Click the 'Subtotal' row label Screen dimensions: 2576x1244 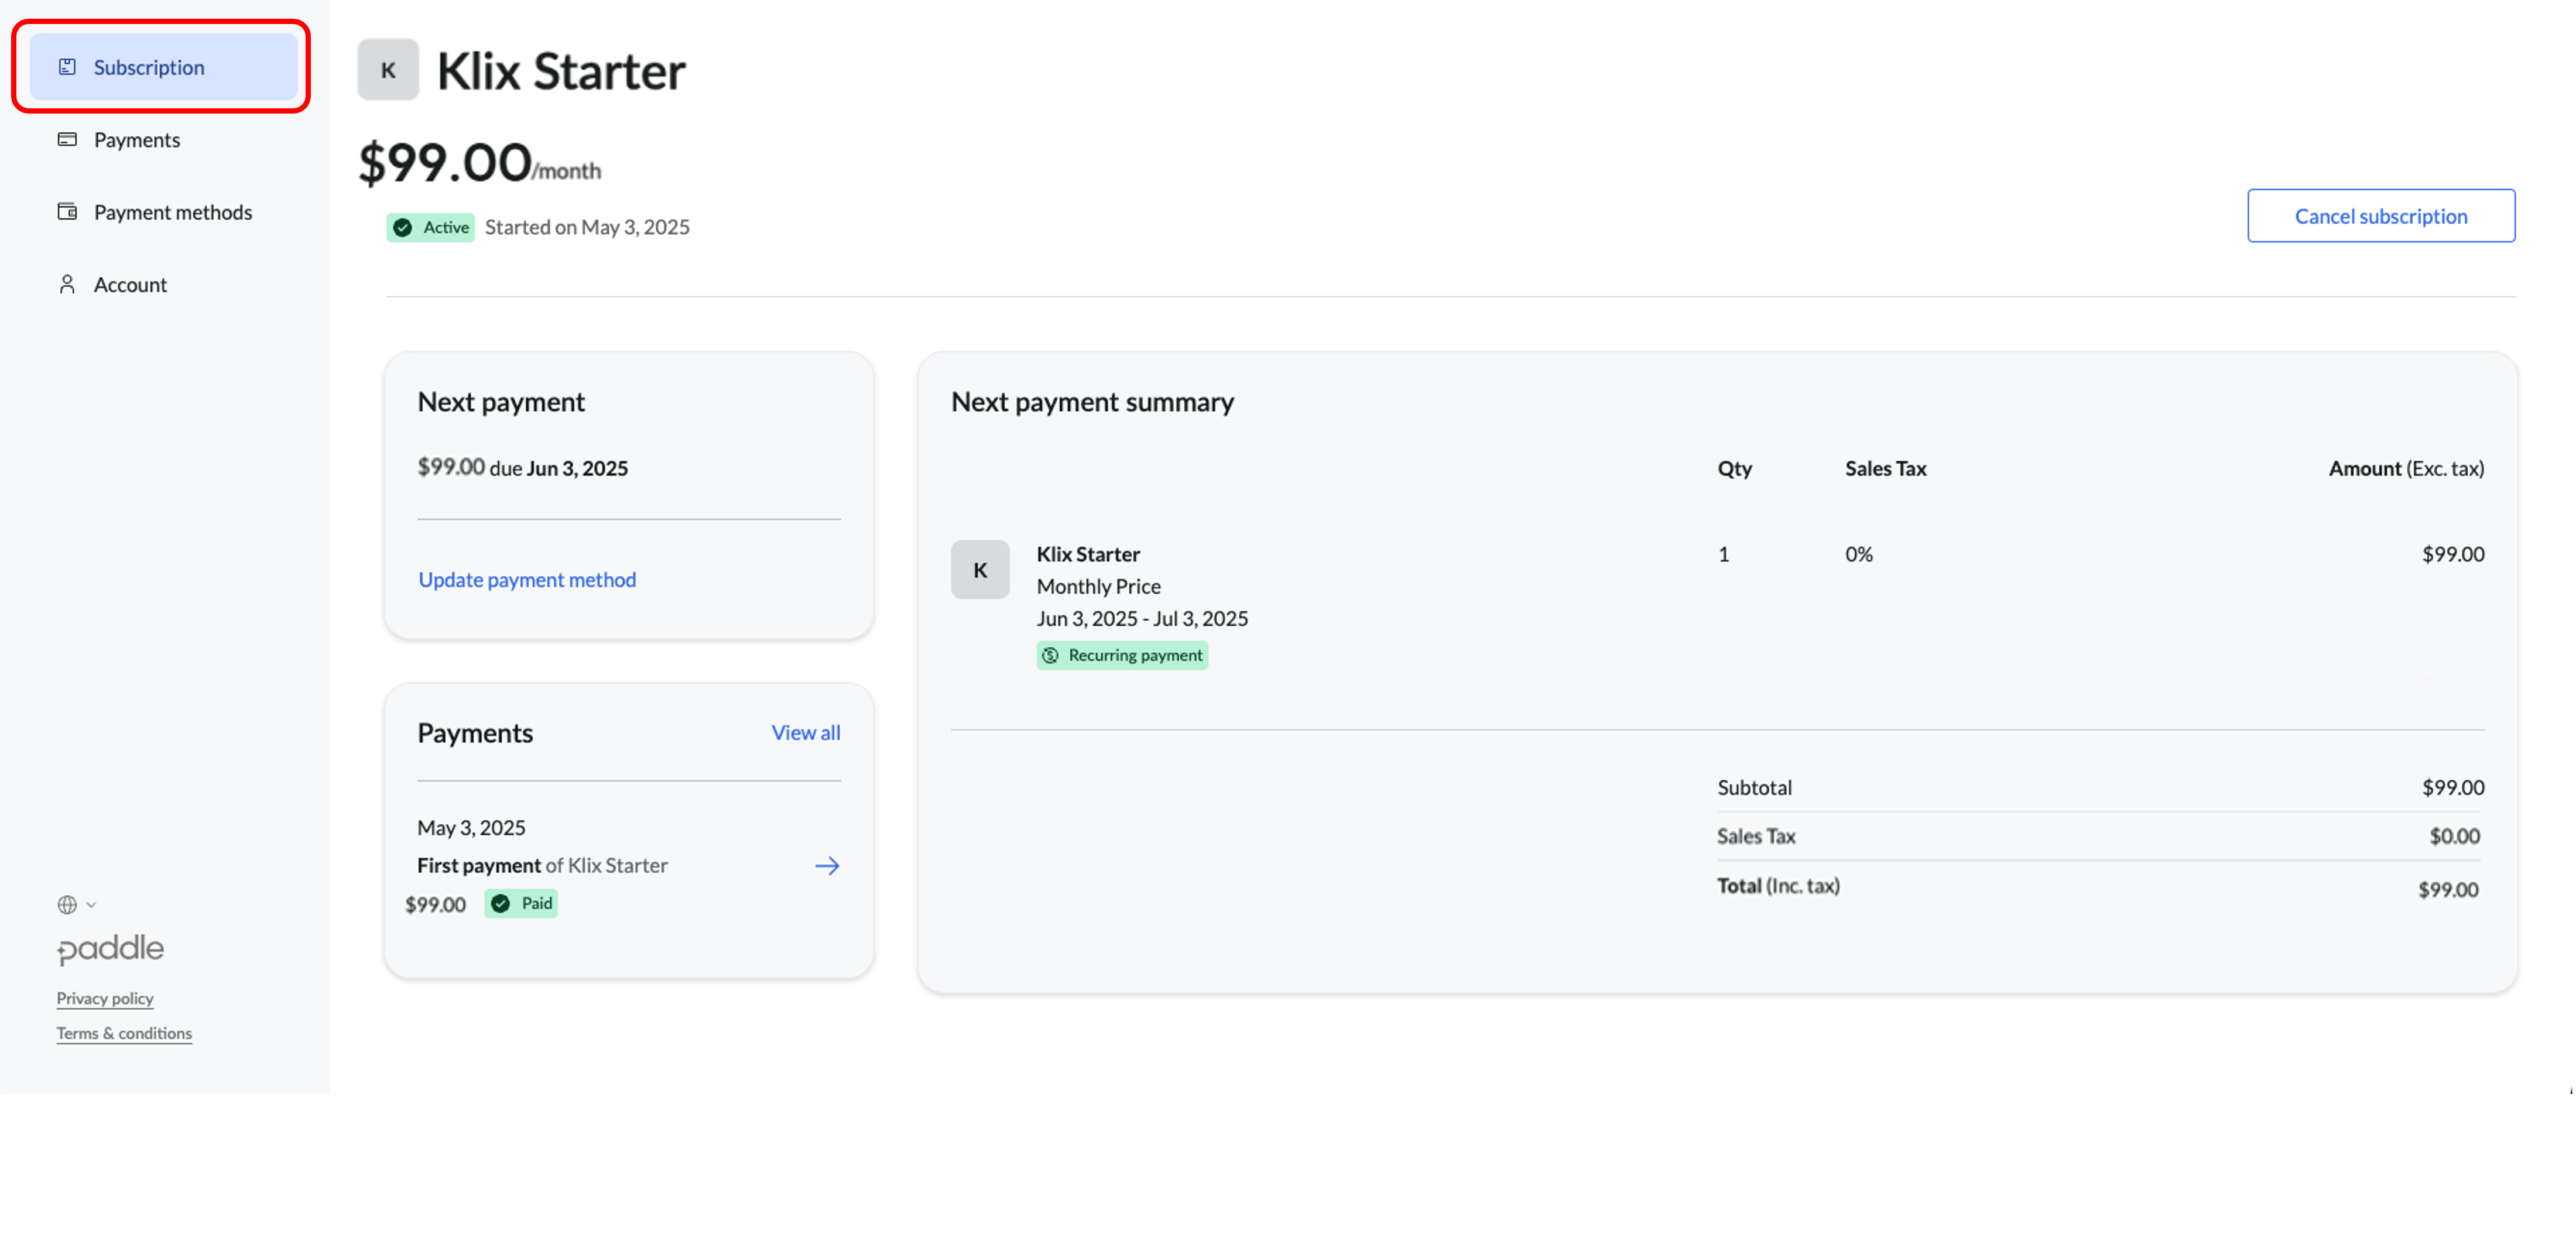pyautogui.click(x=1754, y=788)
